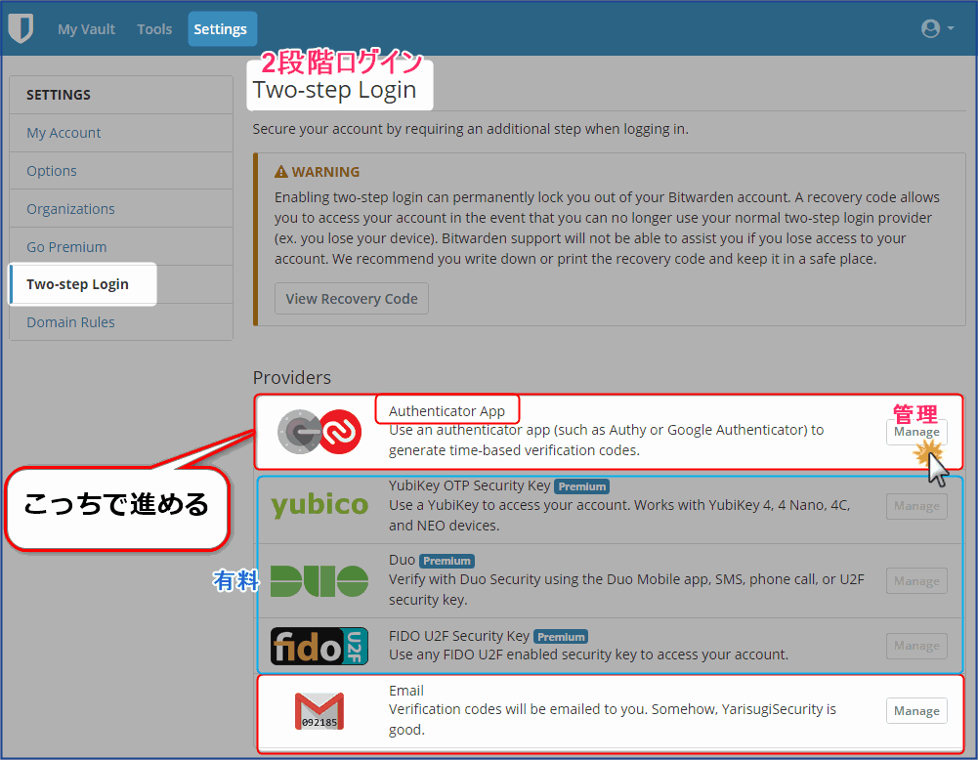Click Manage for FIDO U2F Security Key
Screen dimensions: 978x760
916,646
